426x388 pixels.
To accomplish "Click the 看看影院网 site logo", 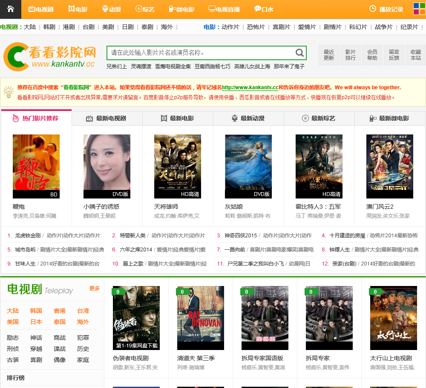I will pos(49,56).
